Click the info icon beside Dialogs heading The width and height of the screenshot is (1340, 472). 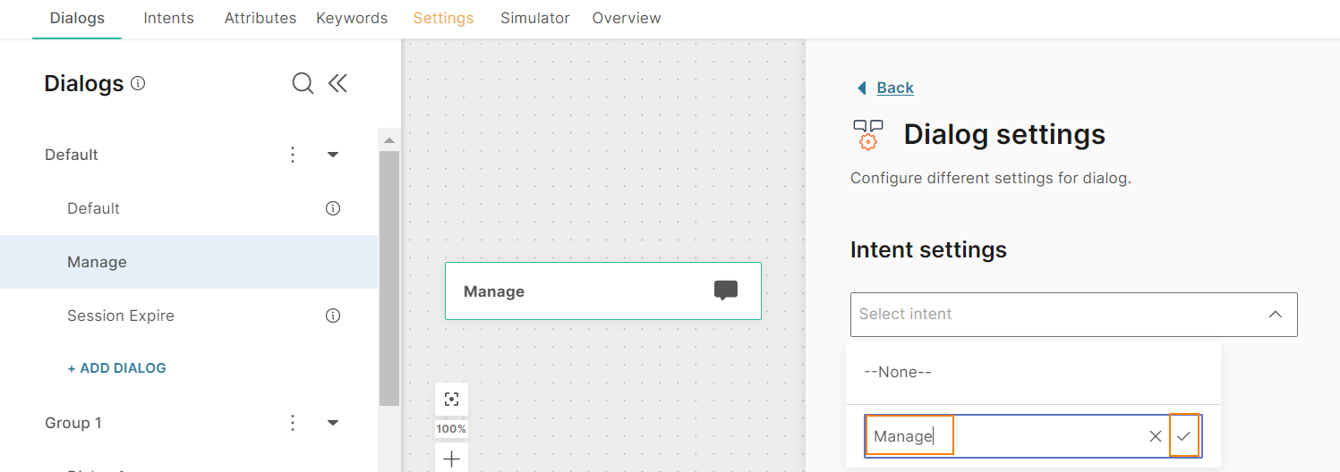pos(138,83)
